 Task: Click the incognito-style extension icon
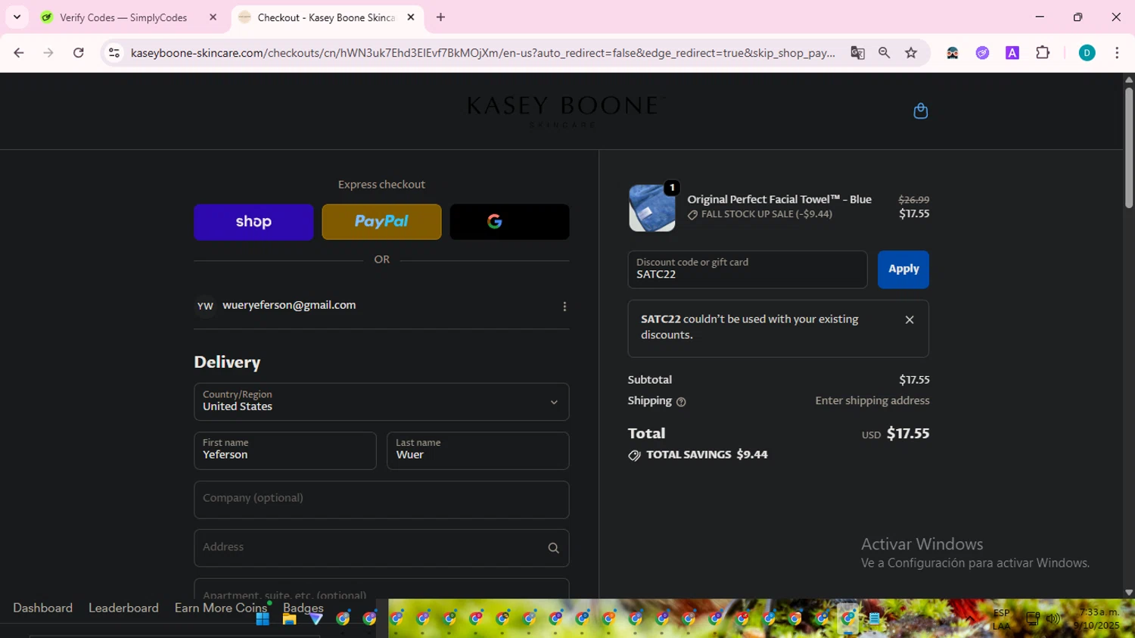(952, 53)
